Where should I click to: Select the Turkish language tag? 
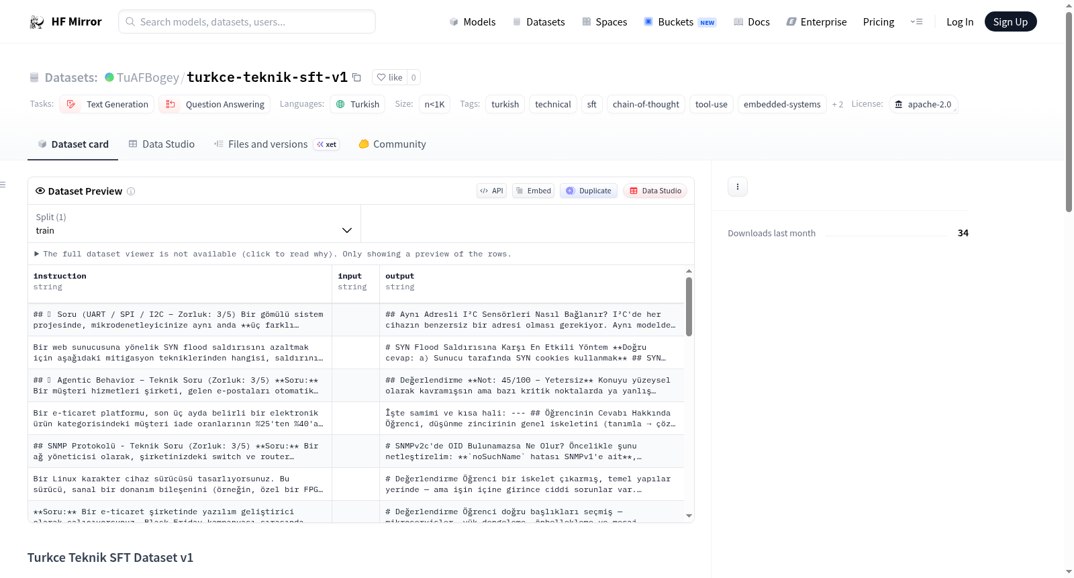tap(358, 104)
